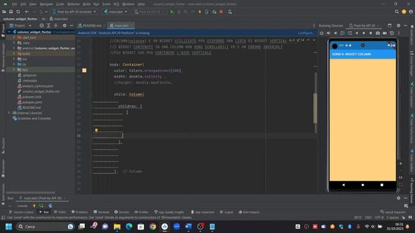Click the Collapse All icon in Project panel

pos(56,26)
